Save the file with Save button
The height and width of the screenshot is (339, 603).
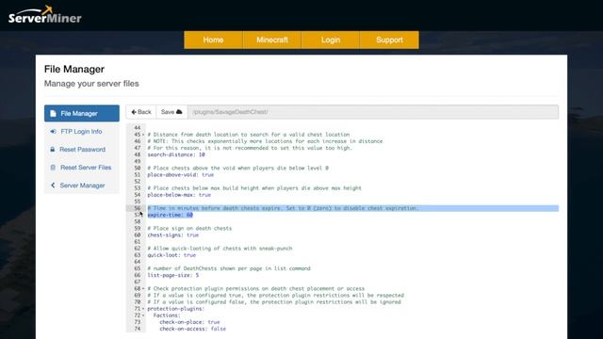tap(171, 112)
